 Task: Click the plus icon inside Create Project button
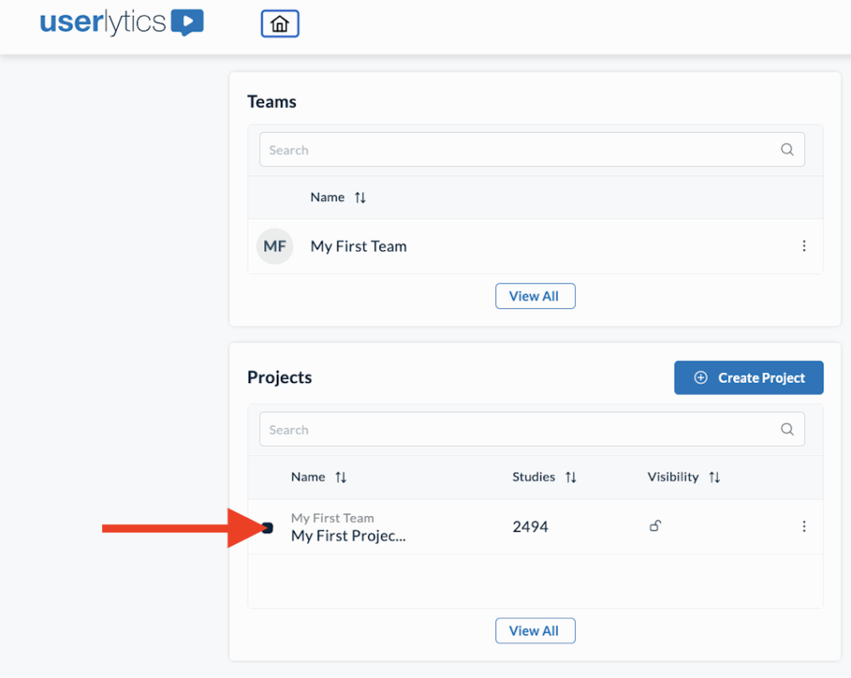click(x=699, y=377)
